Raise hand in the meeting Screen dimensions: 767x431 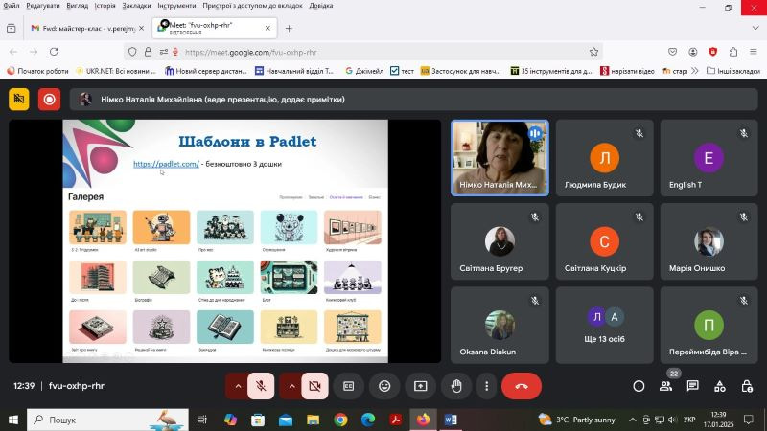click(456, 386)
